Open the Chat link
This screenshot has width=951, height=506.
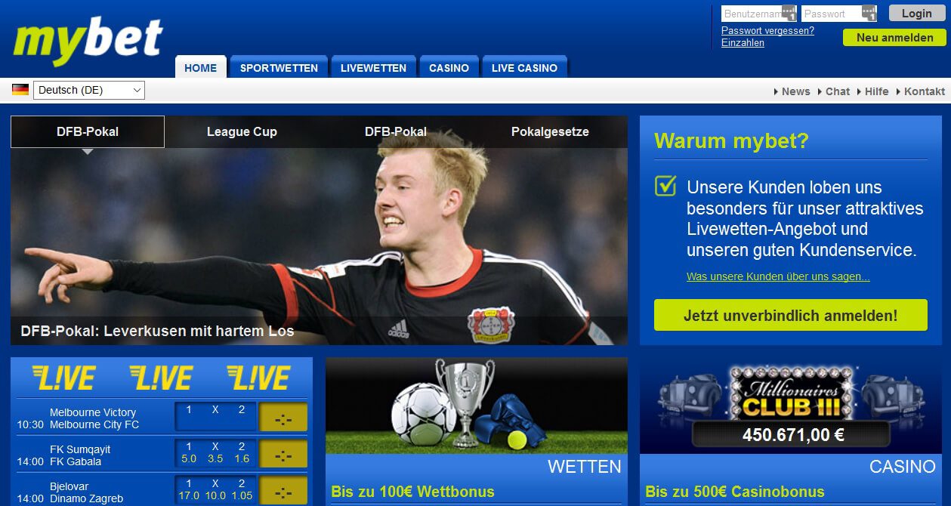[x=837, y=91]
